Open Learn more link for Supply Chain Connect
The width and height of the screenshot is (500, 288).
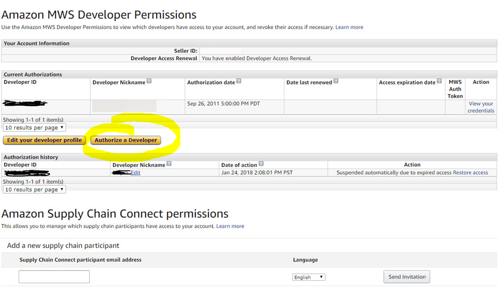point(230,226)
